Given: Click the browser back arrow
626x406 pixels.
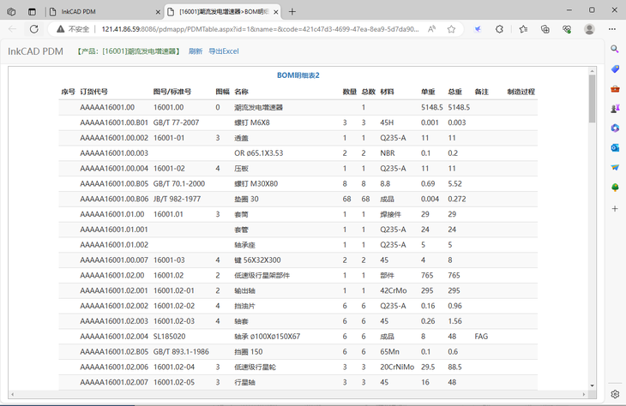Looking at the screenshot, I should click(x=12, y=29).
